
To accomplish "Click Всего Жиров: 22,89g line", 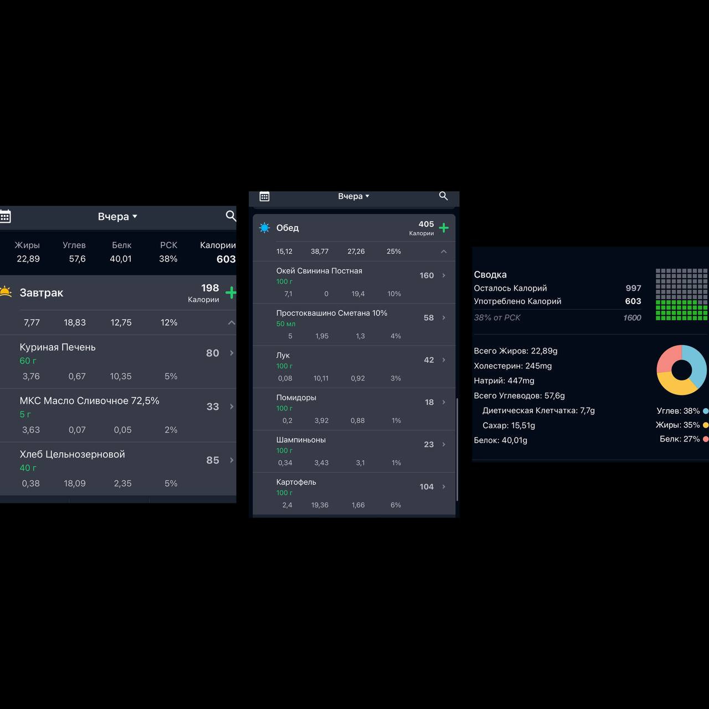I will coord(516,351).
